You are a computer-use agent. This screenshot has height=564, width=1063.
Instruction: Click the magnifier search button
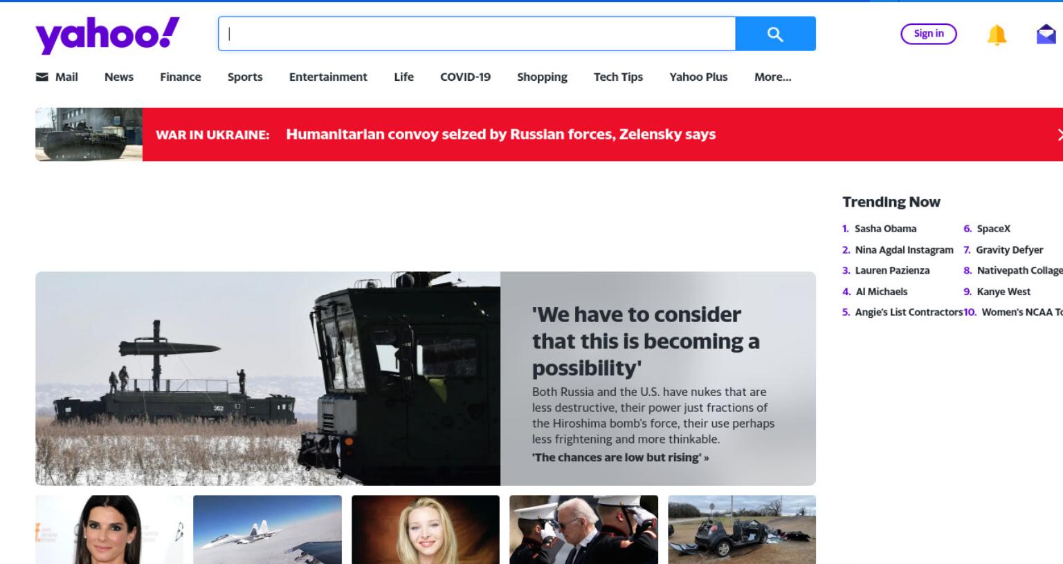click(775, 34)
